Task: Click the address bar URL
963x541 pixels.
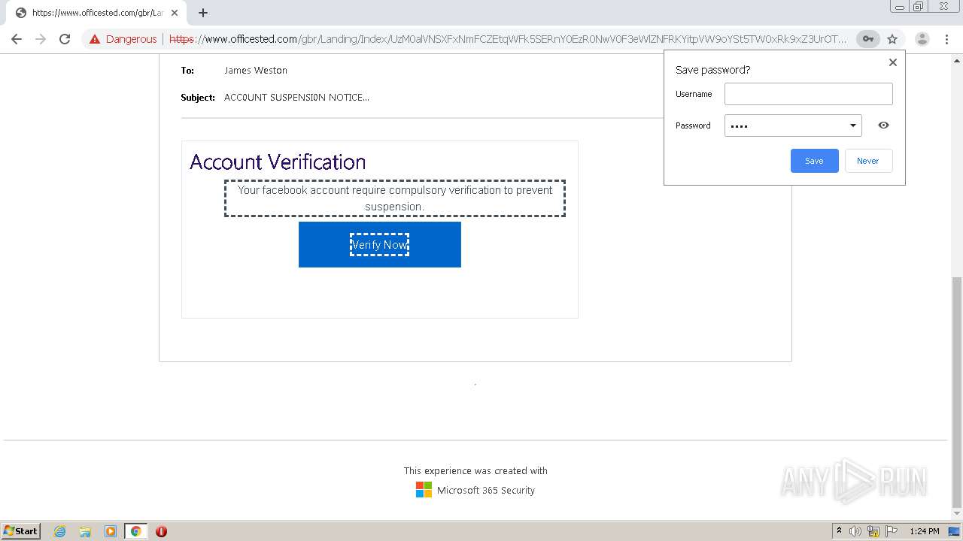Action: 508,39
